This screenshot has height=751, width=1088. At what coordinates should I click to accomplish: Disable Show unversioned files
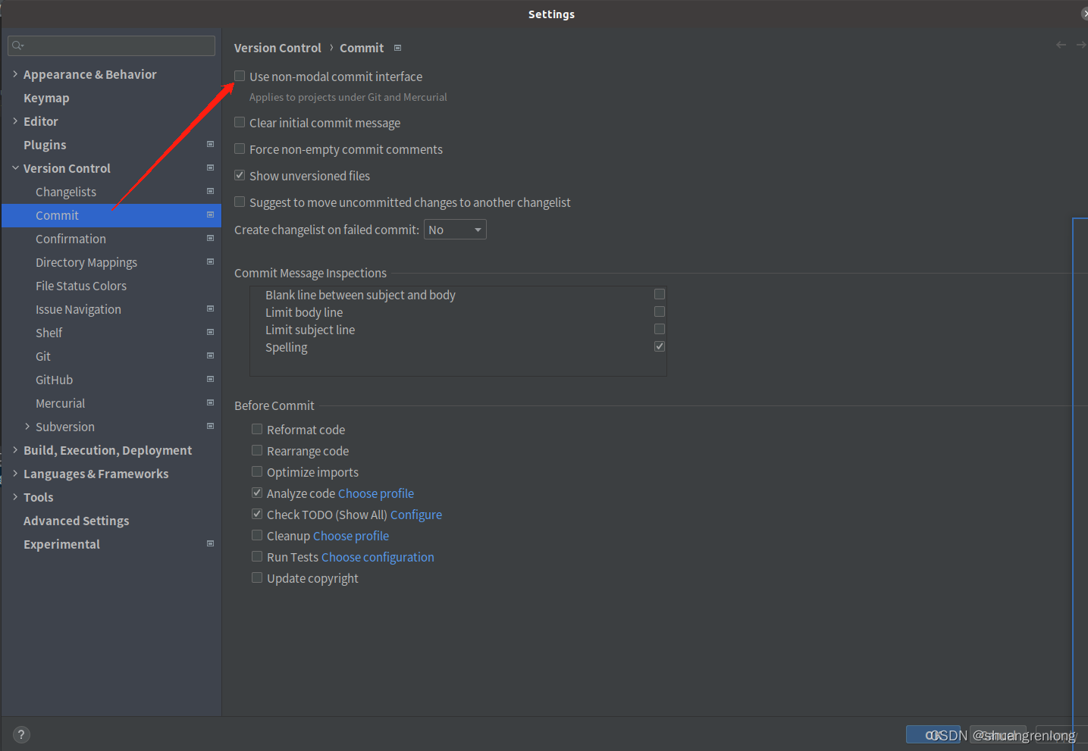click(239, 175)
